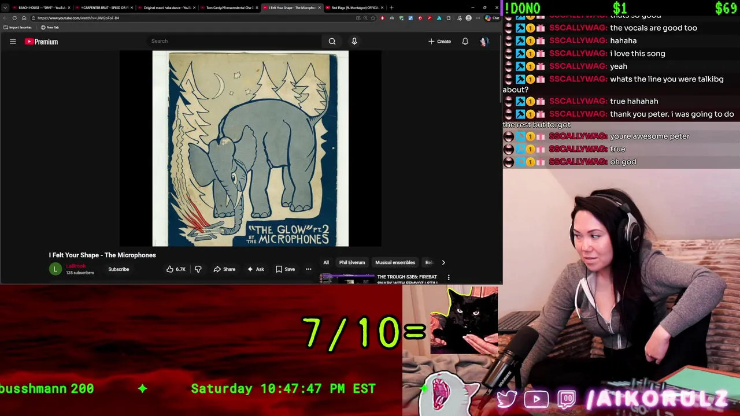This screenshot has height=416, width=740.
Task: Click the YouTube search input field
Action: point(234,41)
